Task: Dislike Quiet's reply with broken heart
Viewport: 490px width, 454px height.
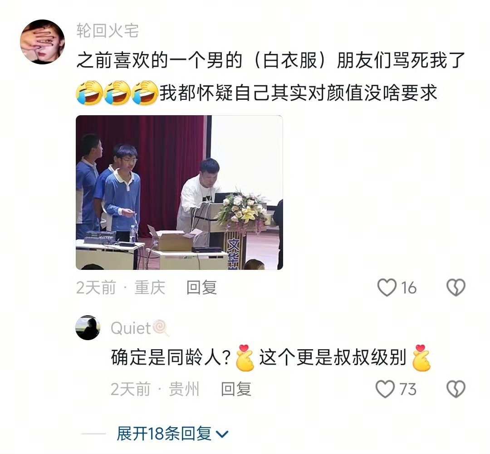Action: click(456, 389)
